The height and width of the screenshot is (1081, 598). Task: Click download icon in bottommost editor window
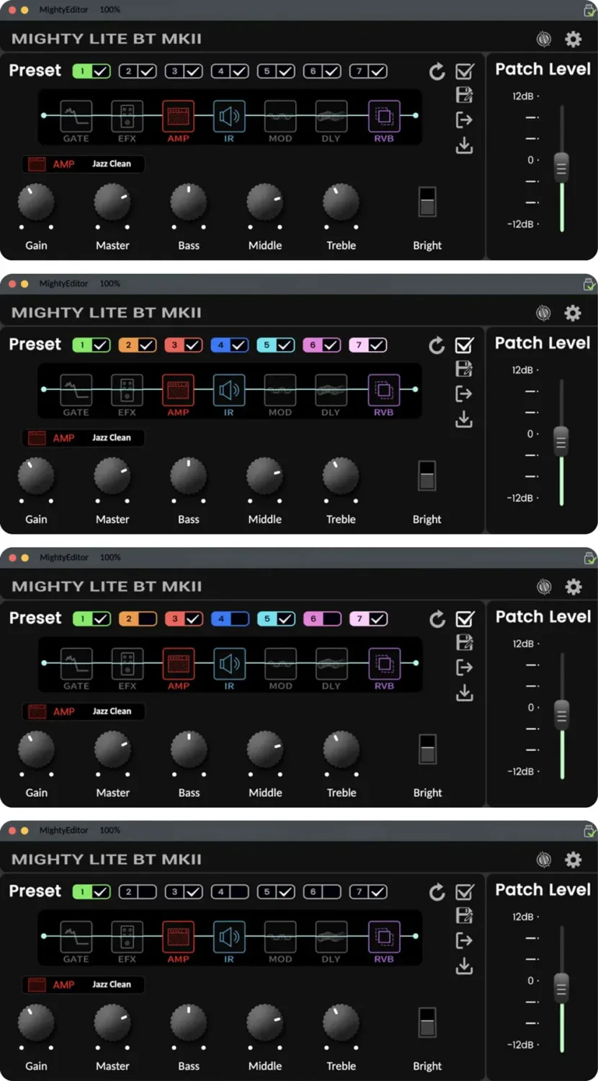pos(465,965)
